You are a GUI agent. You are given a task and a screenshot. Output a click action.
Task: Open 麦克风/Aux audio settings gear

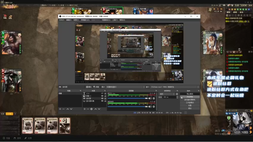point(154,98)
